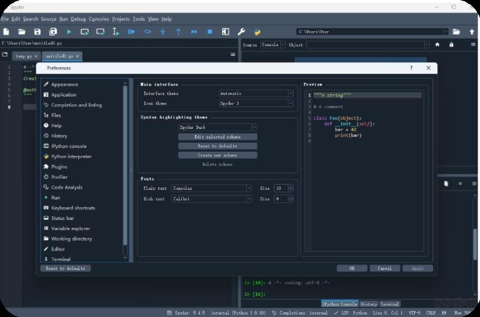
Task: Click the Preferences dialog help question mark
Action: point(411,68)
